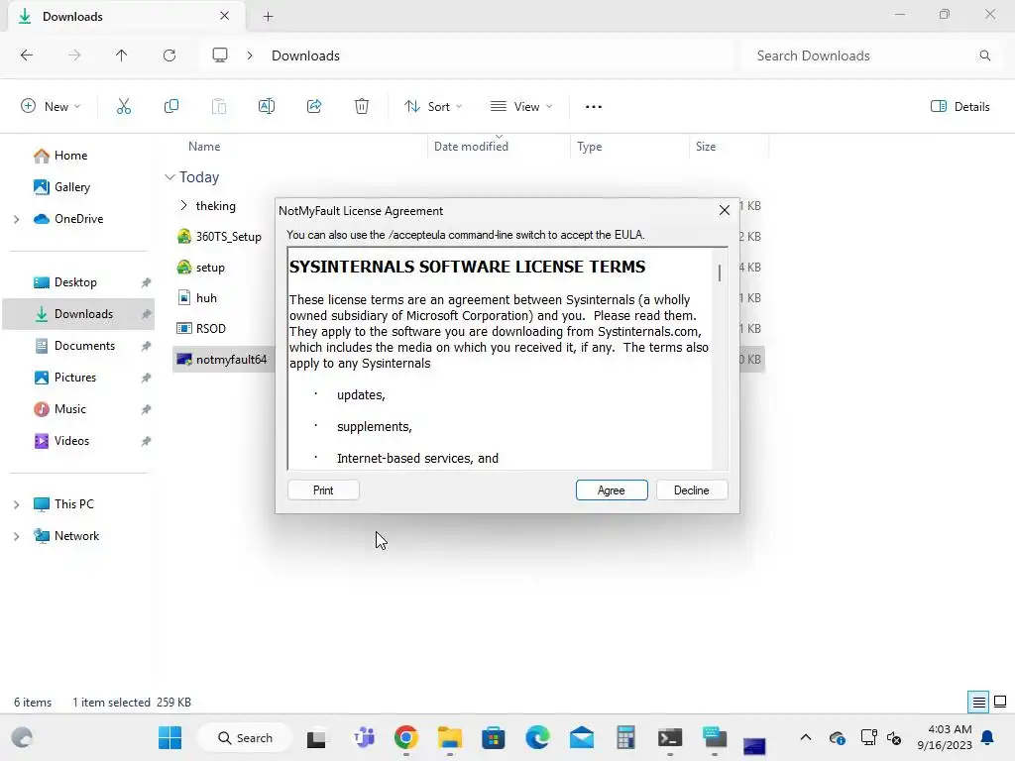
Task: Open Gallery in the navigation pane
Action: pos(71,187)
